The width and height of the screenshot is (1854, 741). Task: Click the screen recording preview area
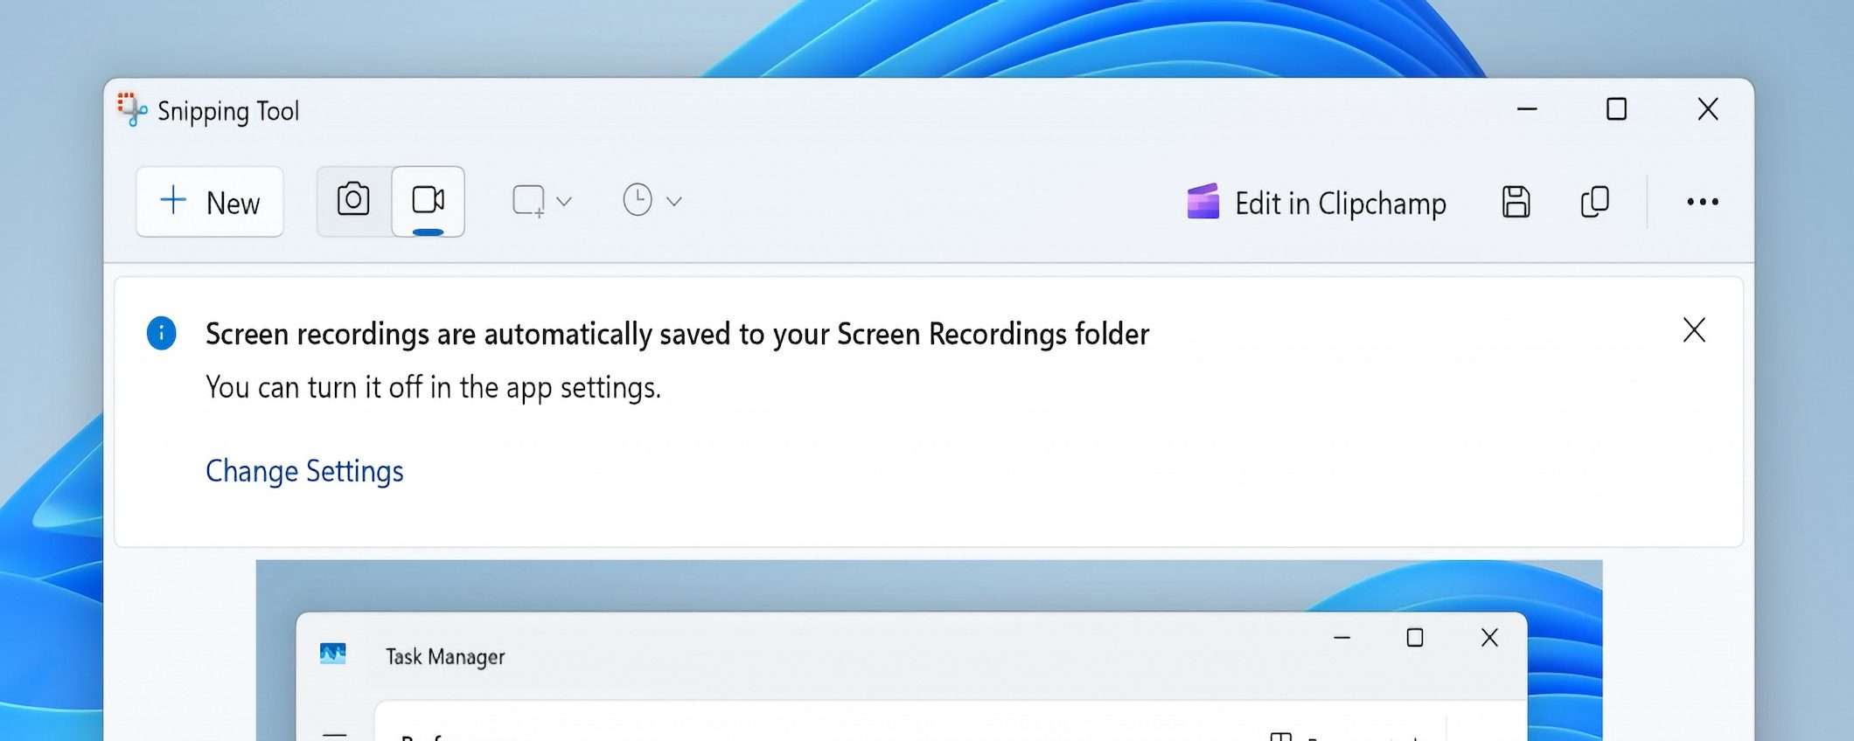coord(929,585)
